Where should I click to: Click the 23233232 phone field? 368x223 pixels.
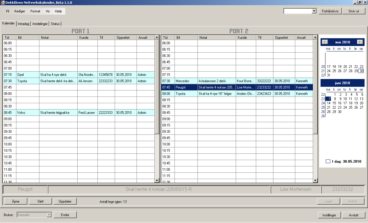point(343,189)
